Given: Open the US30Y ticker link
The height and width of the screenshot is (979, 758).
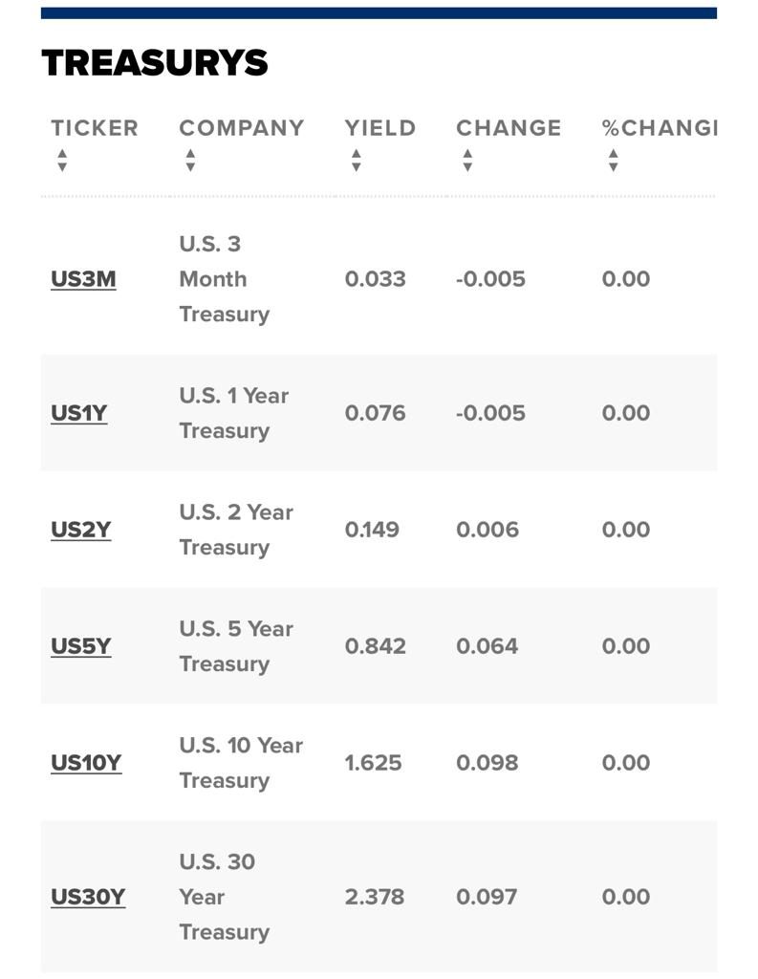Looking at the screenshot, I should coord(88,897).
